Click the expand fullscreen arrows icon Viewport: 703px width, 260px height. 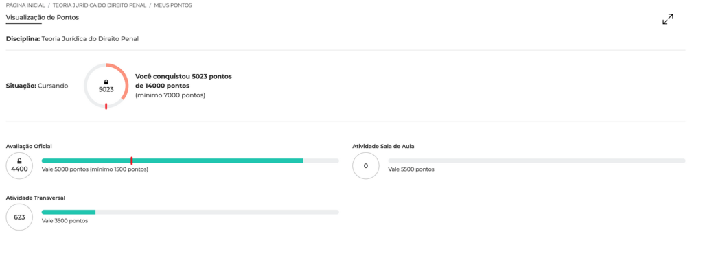pyautogui.click(x=667, y=19)
